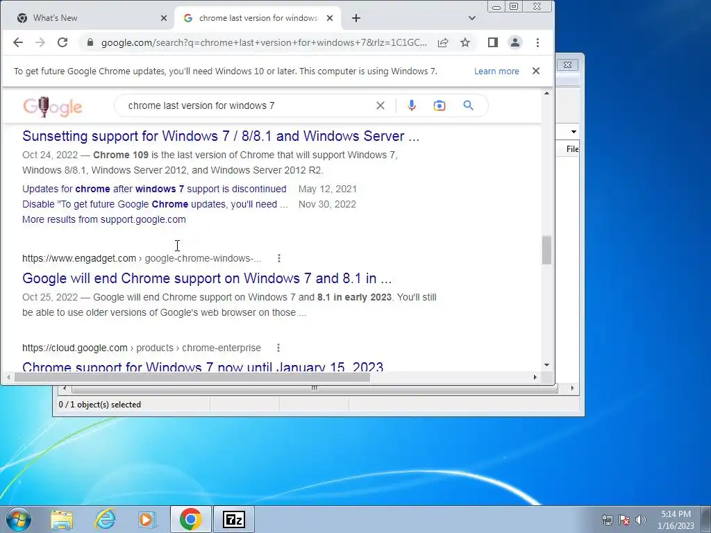Close the chrome last version tab

point(330,18)
